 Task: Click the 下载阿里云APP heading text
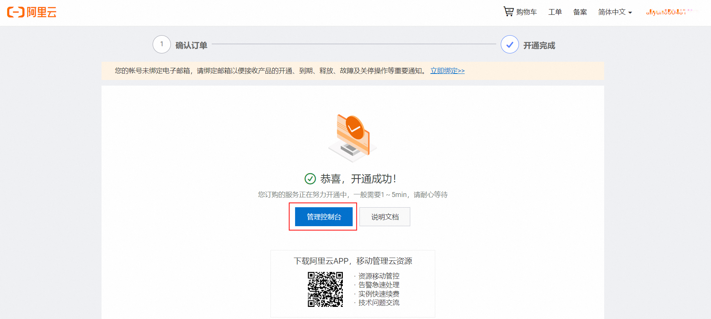click(x=353, y=261)
